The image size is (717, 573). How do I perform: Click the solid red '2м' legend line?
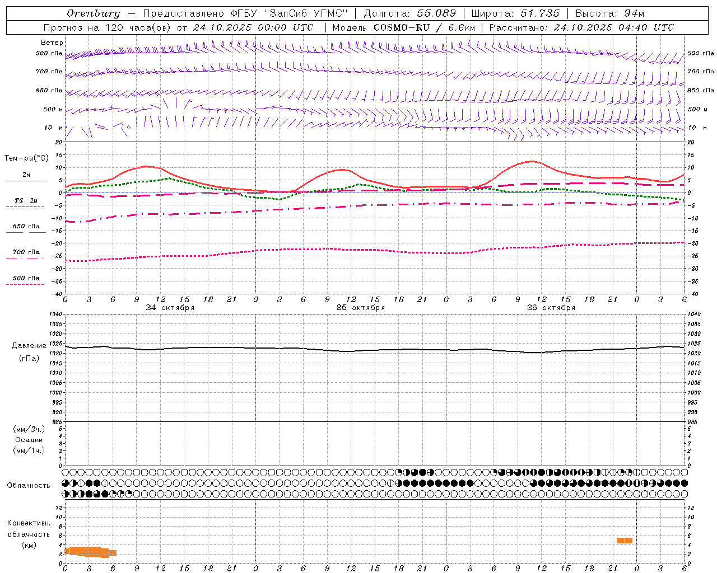click(26, 181)
